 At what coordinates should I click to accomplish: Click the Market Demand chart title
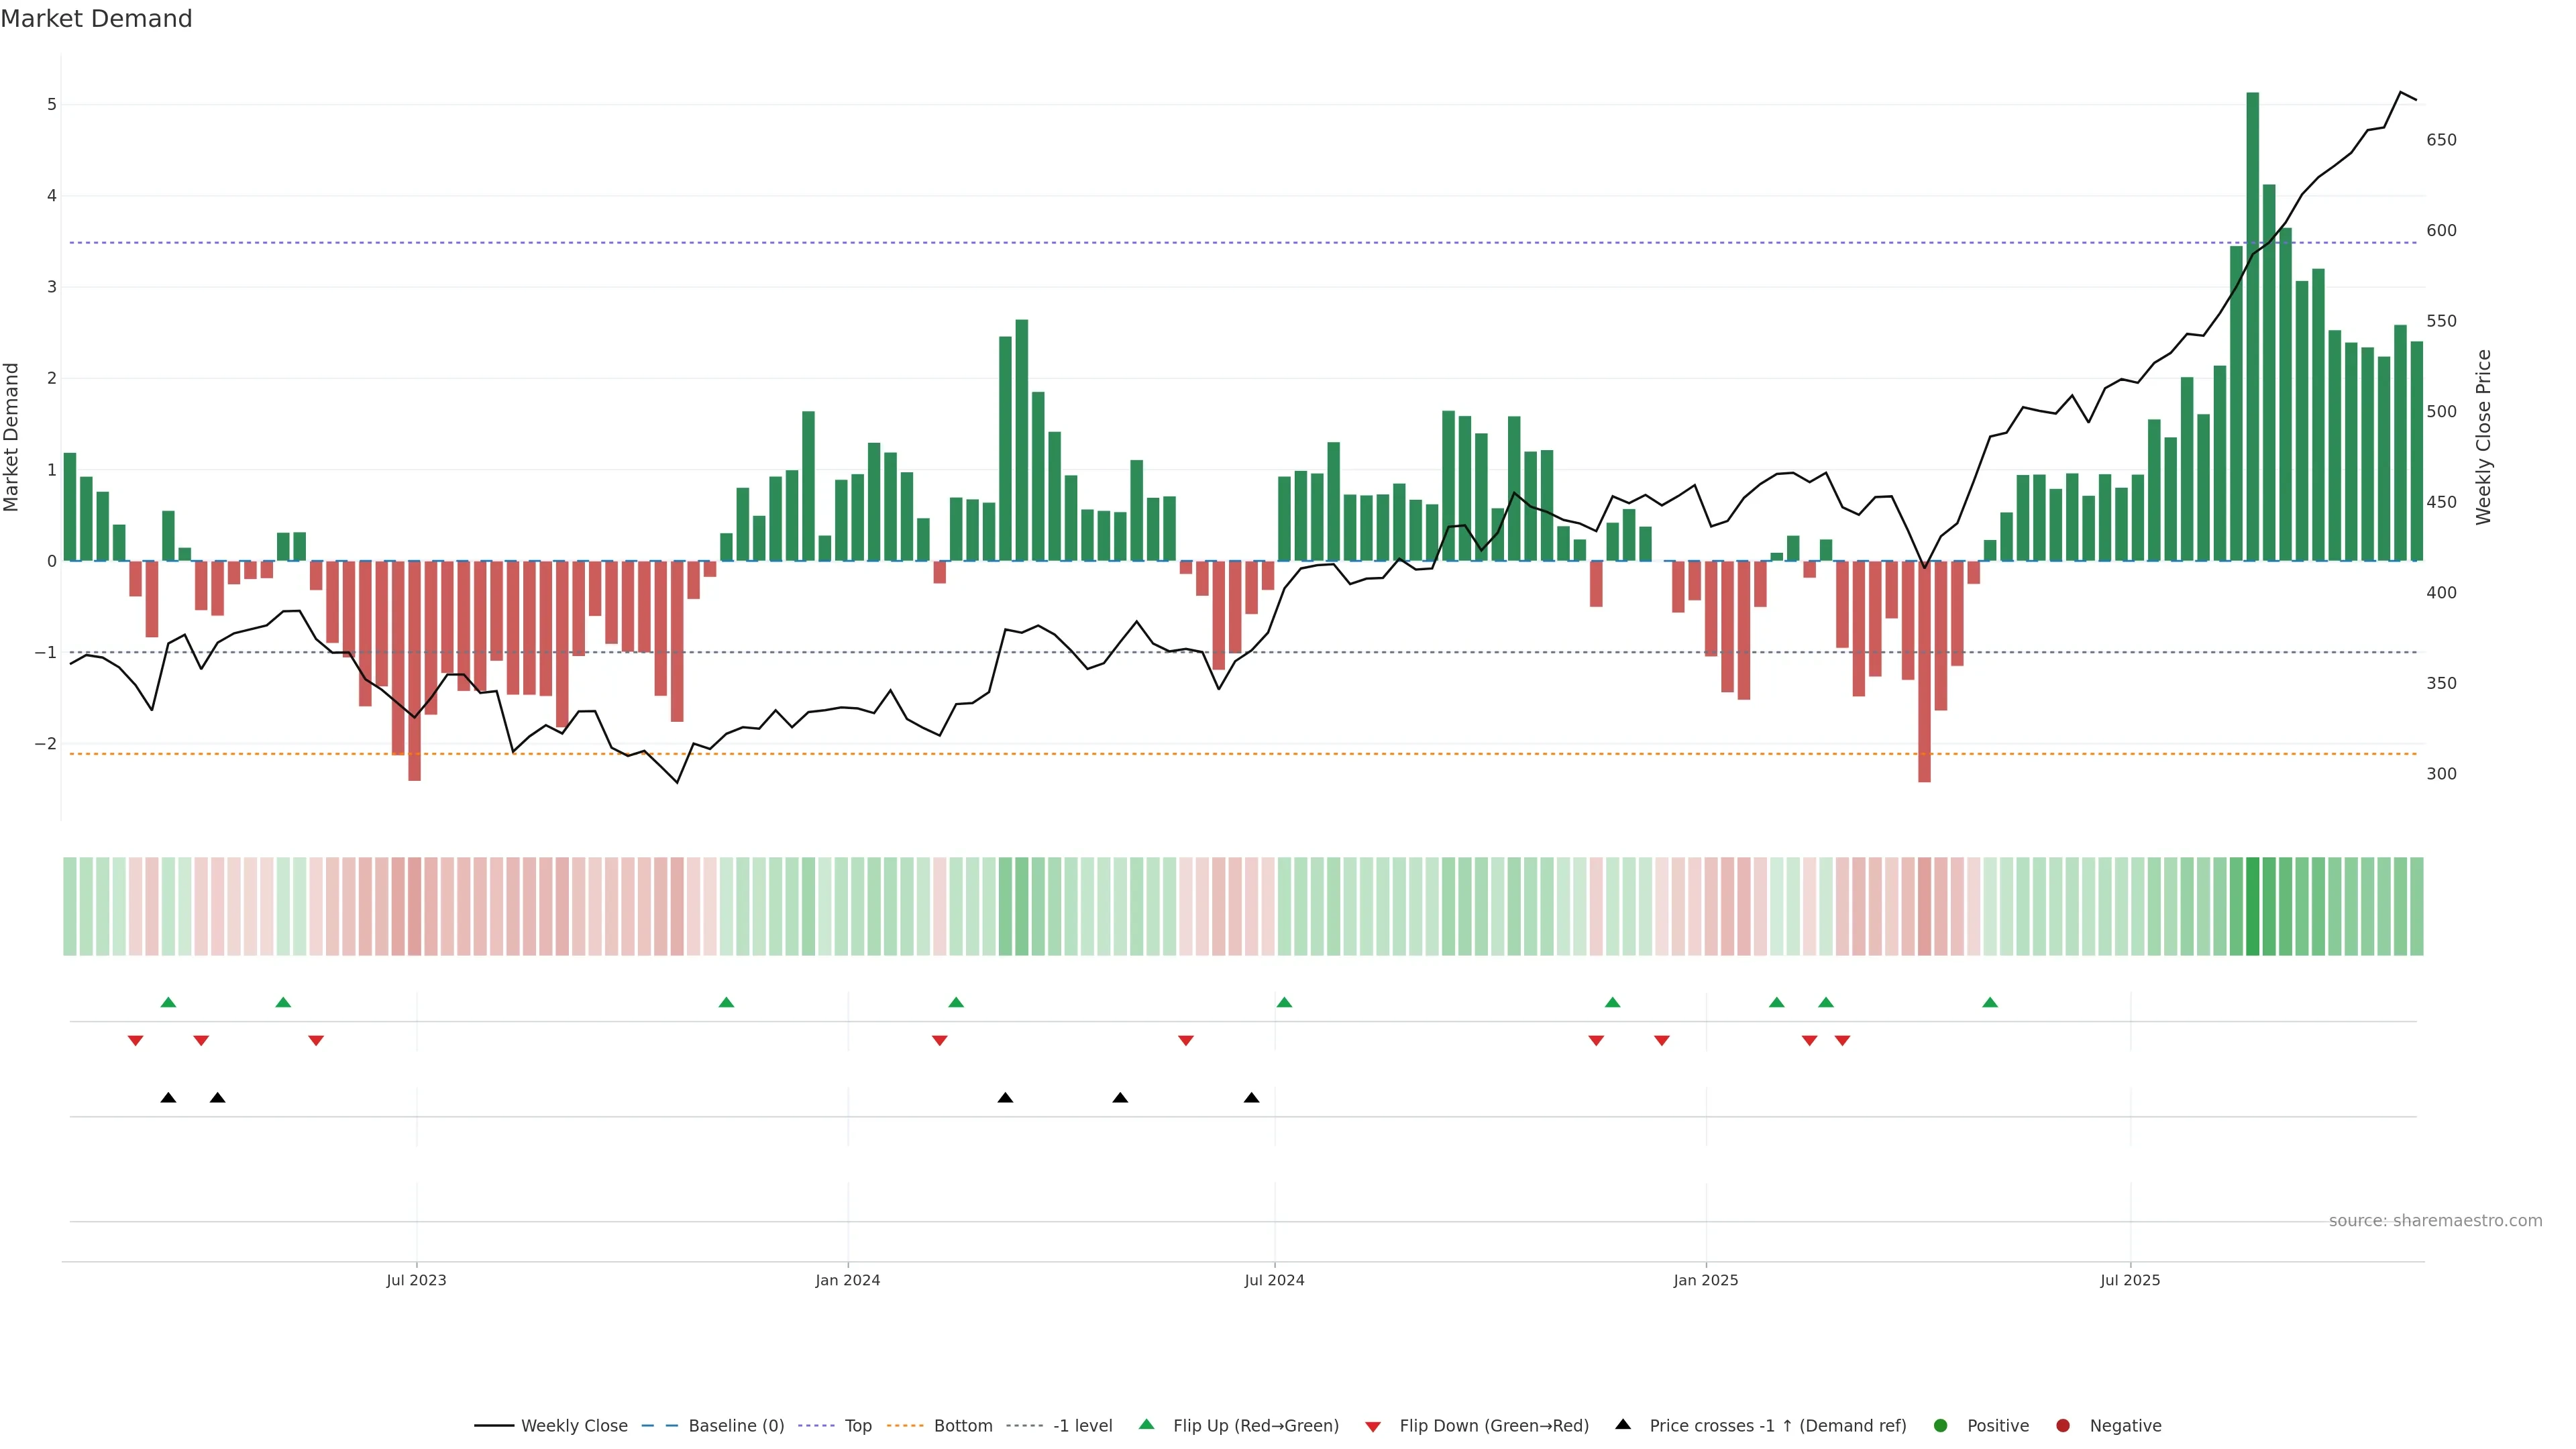pyautogui.click(x=96, y=19)
